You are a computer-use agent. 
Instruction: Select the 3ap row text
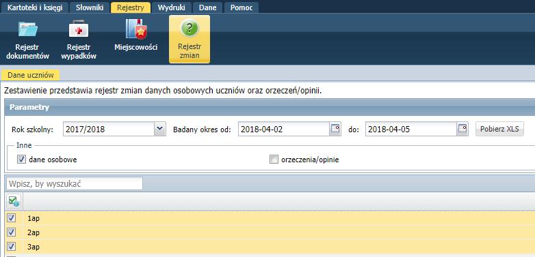(x=34, y=247)
